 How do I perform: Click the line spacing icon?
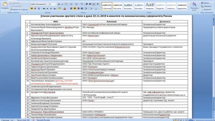86,8
